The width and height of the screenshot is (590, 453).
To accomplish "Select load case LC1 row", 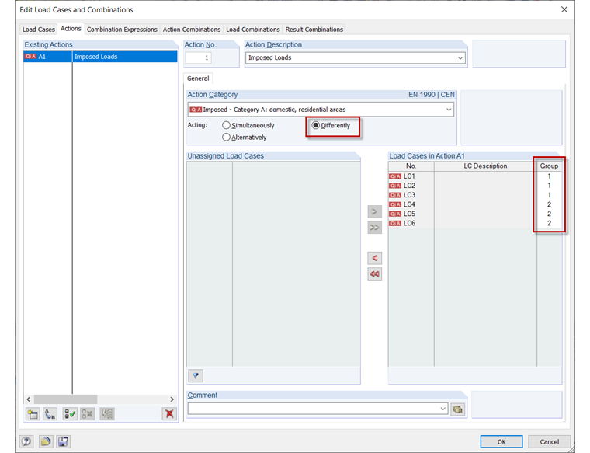I will point(475,176).
